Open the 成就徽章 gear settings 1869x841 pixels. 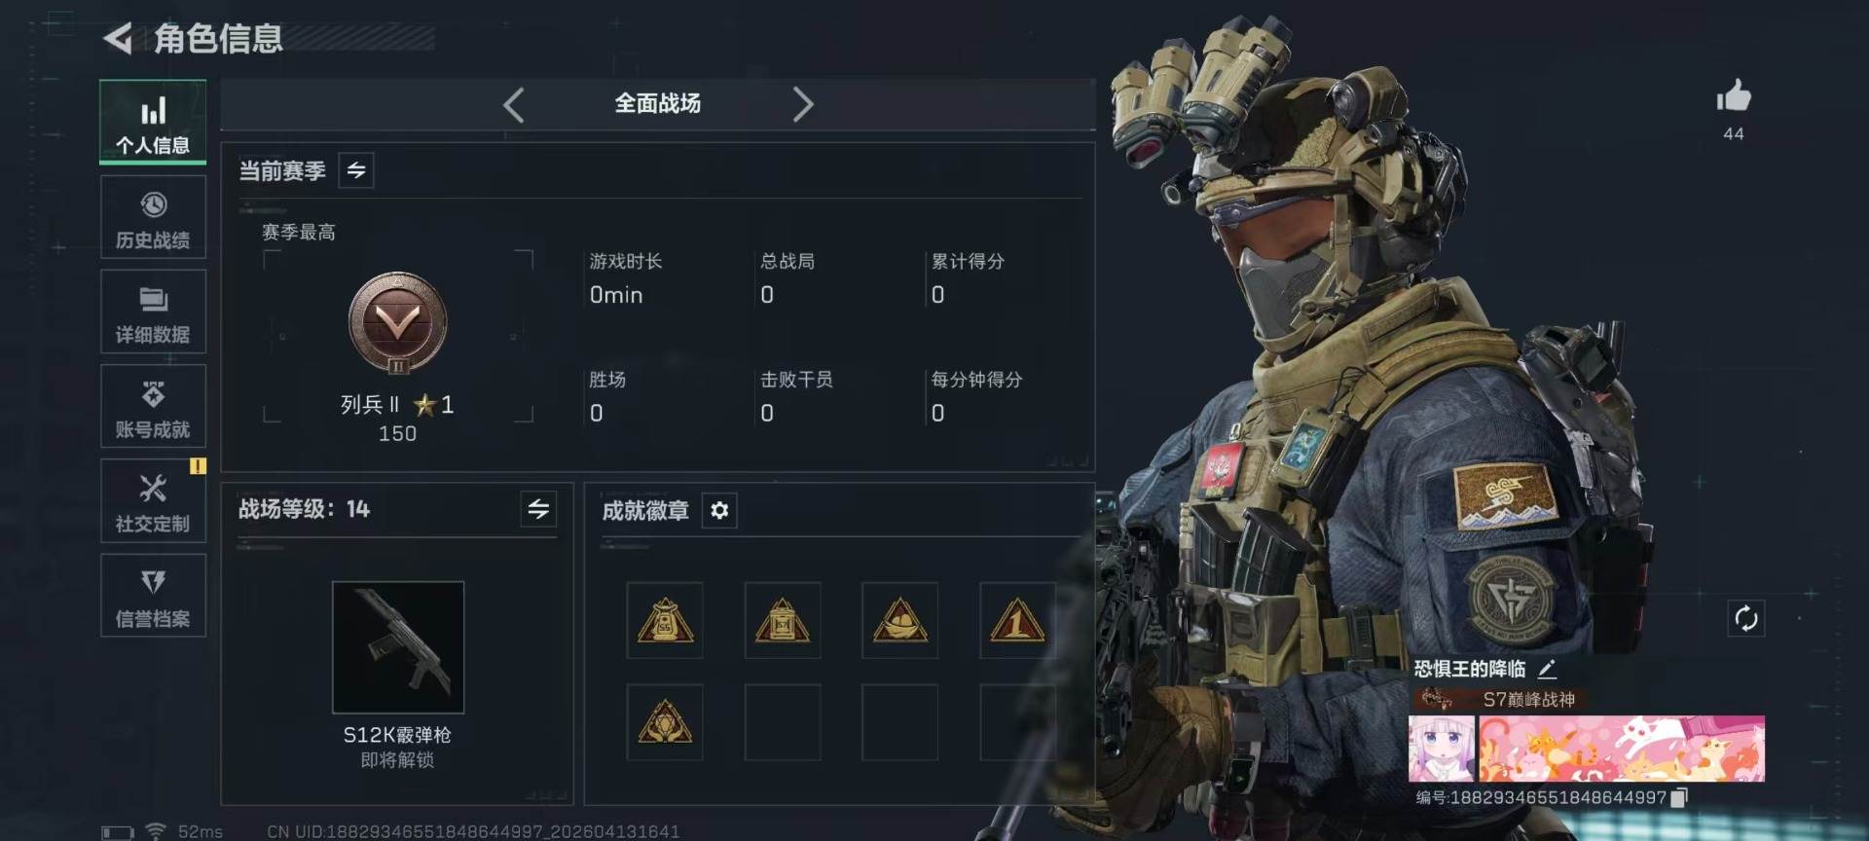[719, 510]
